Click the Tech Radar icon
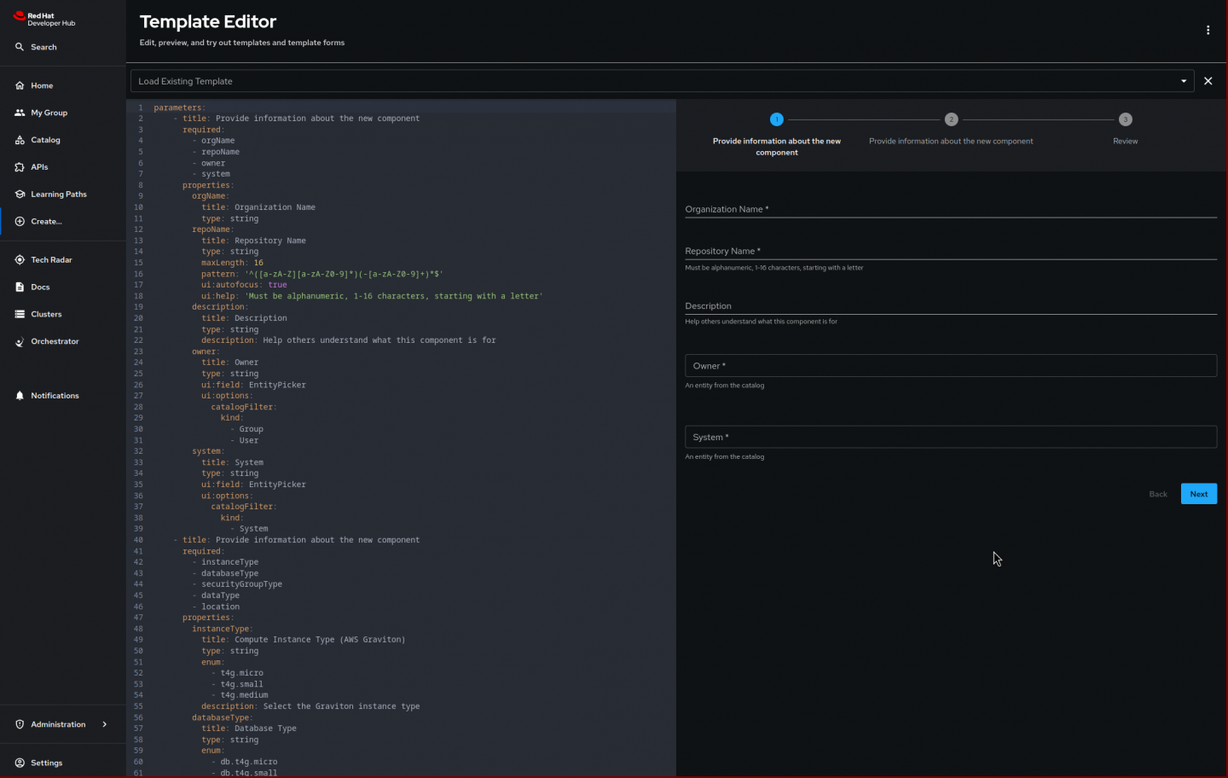The width and height of the screenshot is (1228, 778). tap(20, 260)
